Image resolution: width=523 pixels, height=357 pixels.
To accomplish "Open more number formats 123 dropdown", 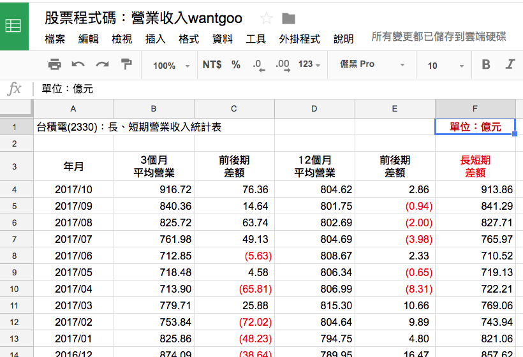I will 309,64.
